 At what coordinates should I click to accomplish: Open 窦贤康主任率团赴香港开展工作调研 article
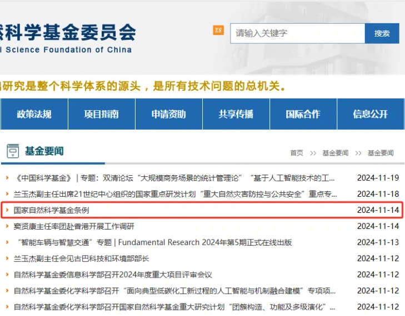pyautogui.click(x=74, y=226)
